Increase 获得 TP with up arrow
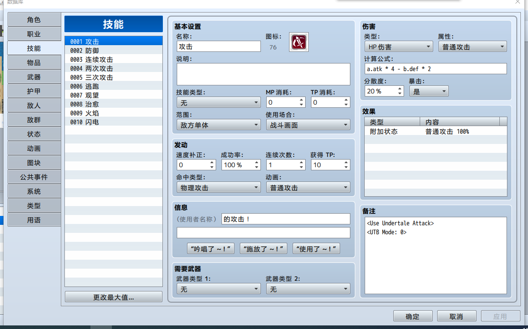528x329 pixels. (346, 162)
